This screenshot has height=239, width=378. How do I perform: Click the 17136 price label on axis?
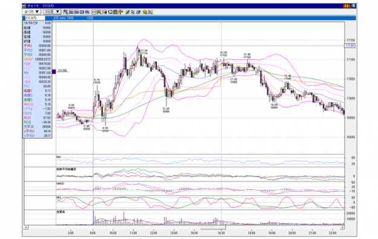[350, 45]
